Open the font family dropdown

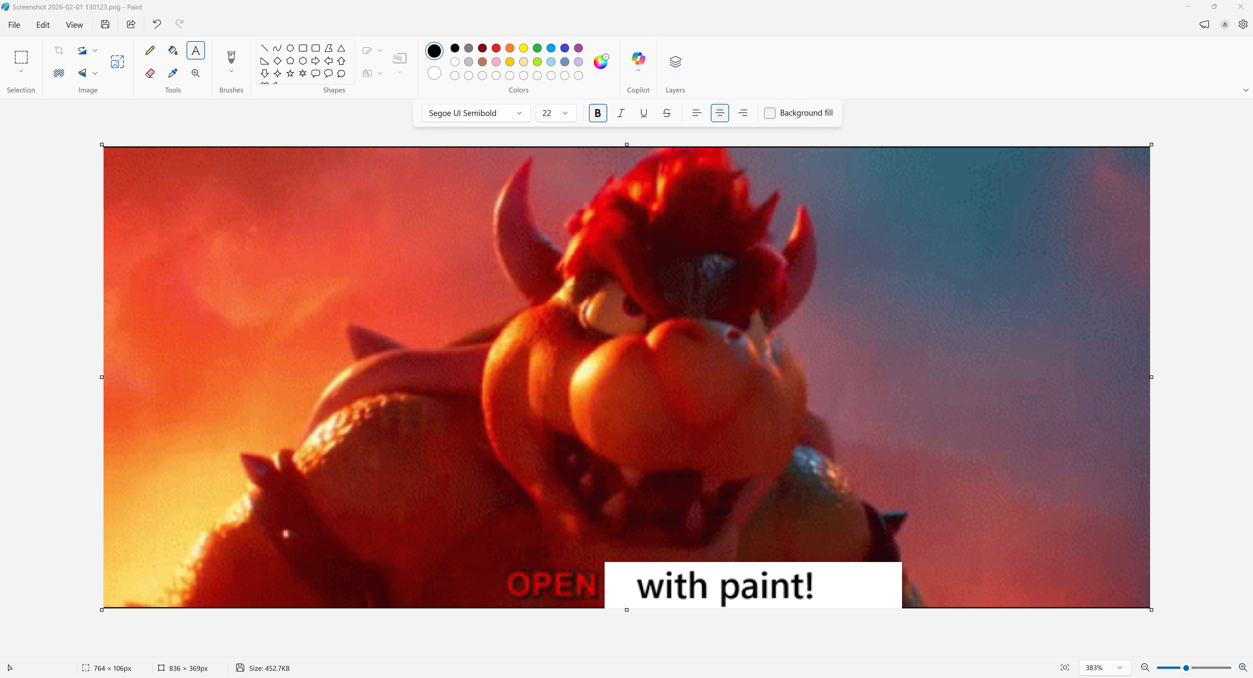point(476,113)
